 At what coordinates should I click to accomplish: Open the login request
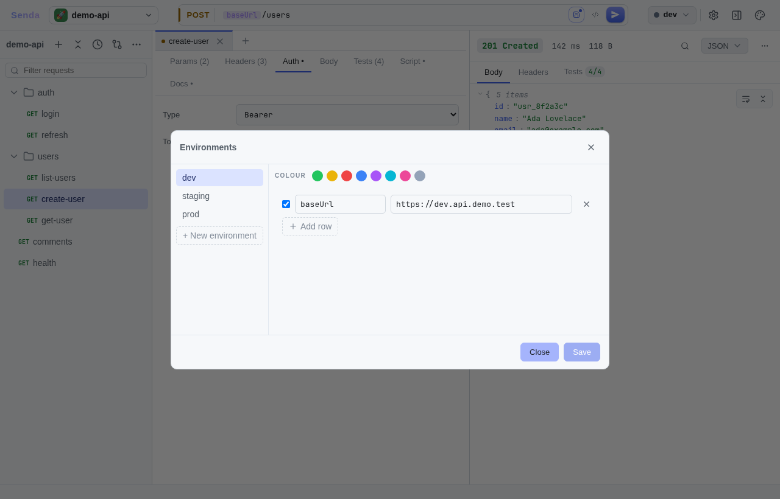tap(76, 114)
